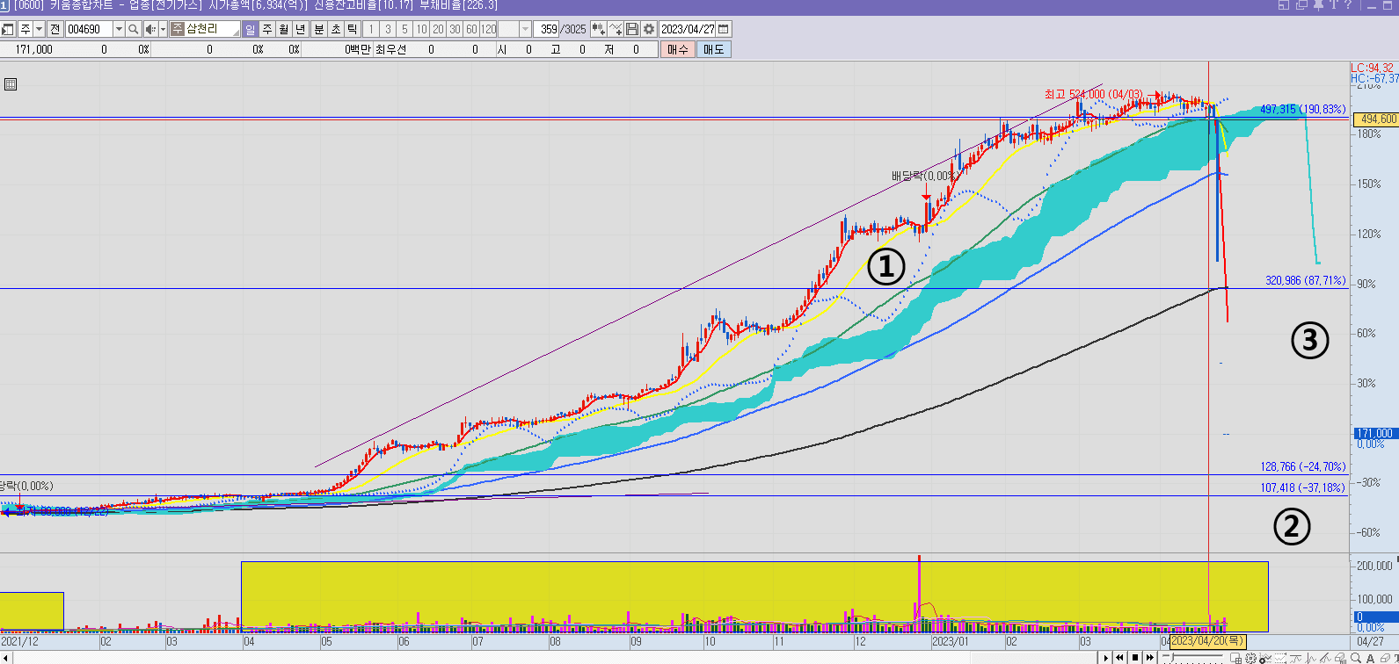Viewport: 1399px width, 664px height.
Task: Open the calendar picker icon
Action: click(x=724, y=29)
